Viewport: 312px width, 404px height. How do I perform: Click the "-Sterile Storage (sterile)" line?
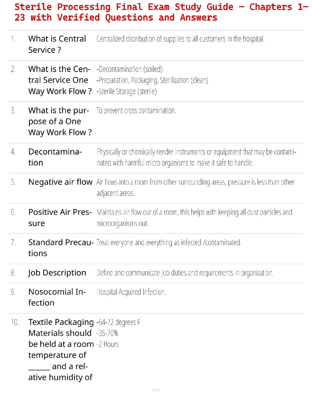pos(127,91)
